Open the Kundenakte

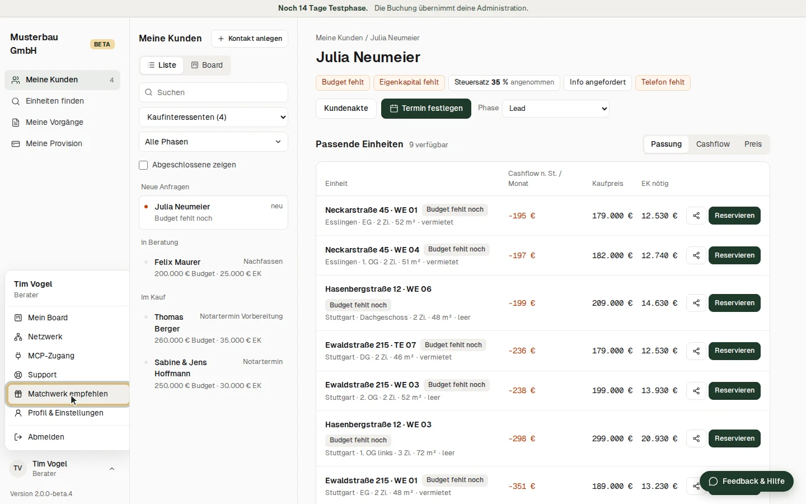click(x=346, y=109)
